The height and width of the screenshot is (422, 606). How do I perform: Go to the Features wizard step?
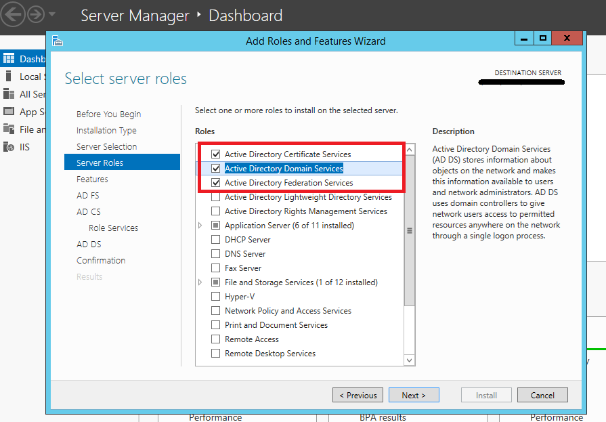point(92,180)
